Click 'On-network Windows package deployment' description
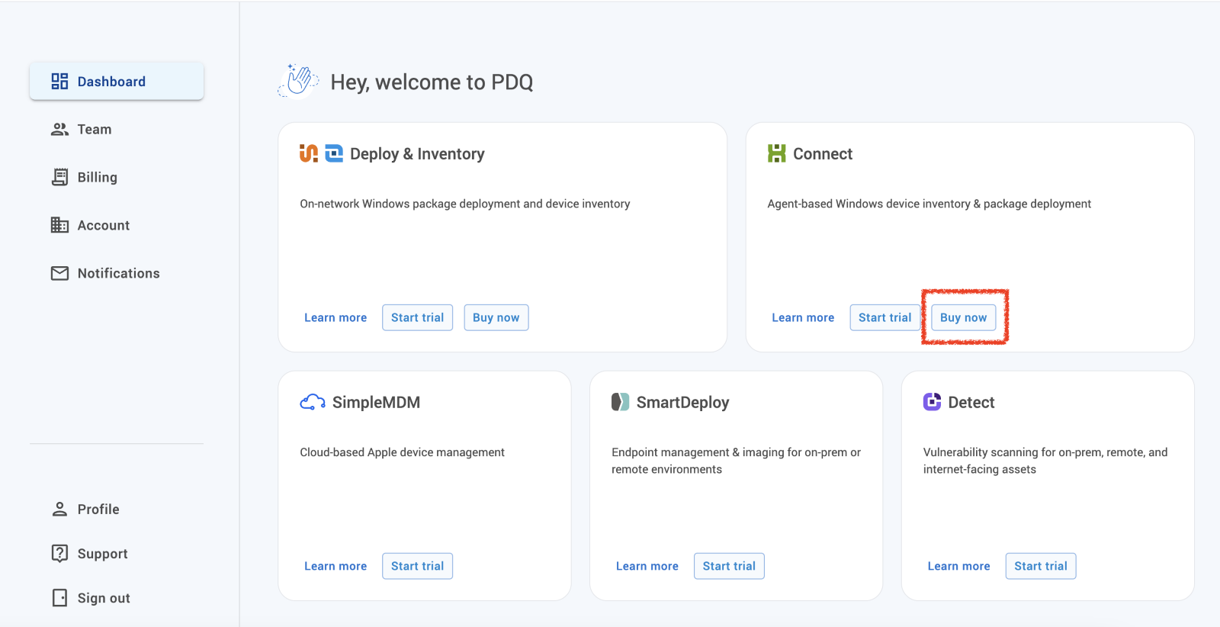Viewport: 1220px width, 627px height. (x=465, y=204)
